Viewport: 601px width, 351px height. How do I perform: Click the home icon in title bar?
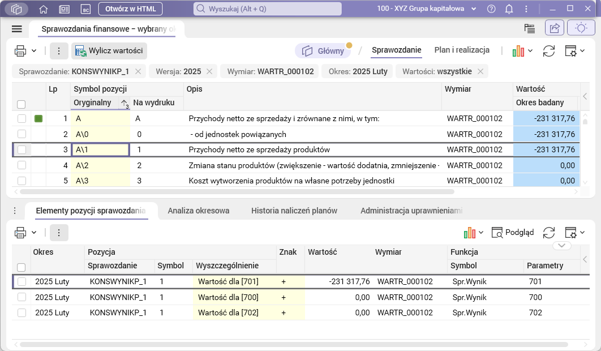click(44, 9)
